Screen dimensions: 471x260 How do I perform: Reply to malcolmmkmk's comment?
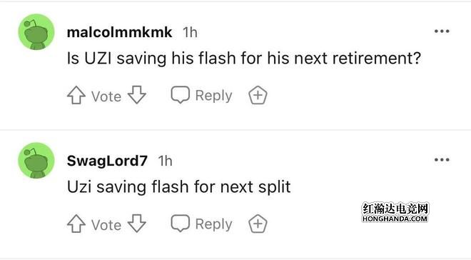[x=201, y=95]
